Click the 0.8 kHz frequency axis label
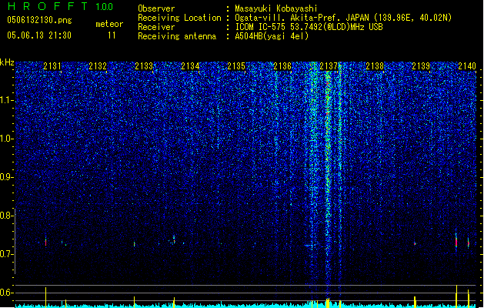The width and height of the screenshot is (484, 308). tap(6, 216)
